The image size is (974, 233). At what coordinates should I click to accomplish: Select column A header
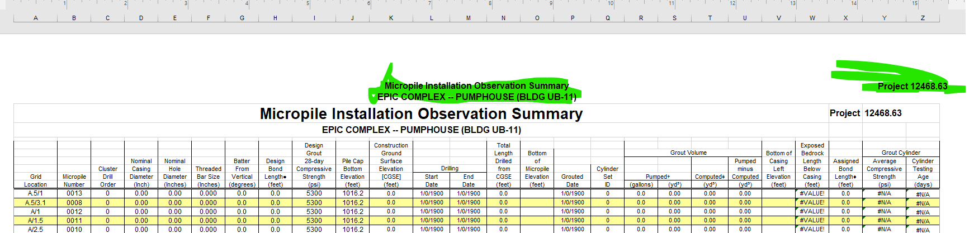click(x=35, y=18)
